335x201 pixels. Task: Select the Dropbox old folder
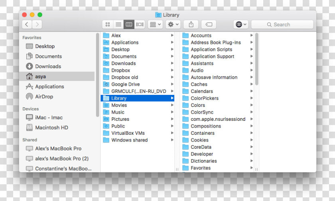click(137, 77)
